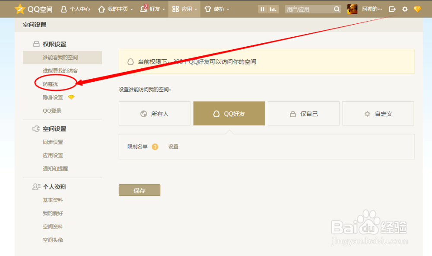This screenshot has height=256, width=432.
Task: Select 所有人 access option
Action: coord(154,113)
